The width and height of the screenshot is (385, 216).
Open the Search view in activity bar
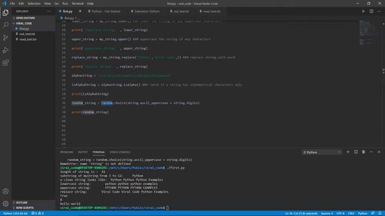point(5,25)
